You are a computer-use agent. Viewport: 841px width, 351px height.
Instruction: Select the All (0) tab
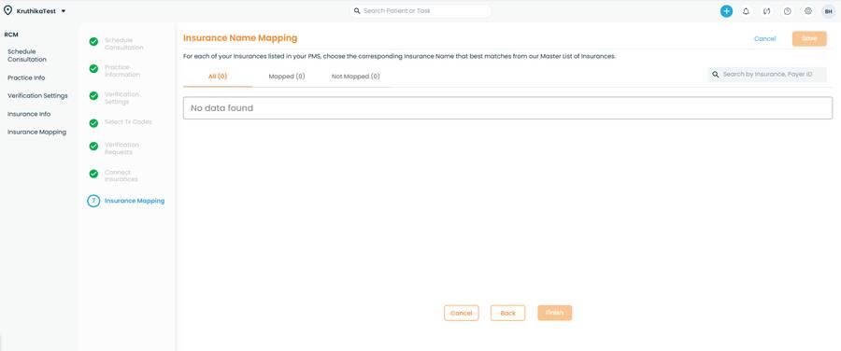tap(218, 77)
